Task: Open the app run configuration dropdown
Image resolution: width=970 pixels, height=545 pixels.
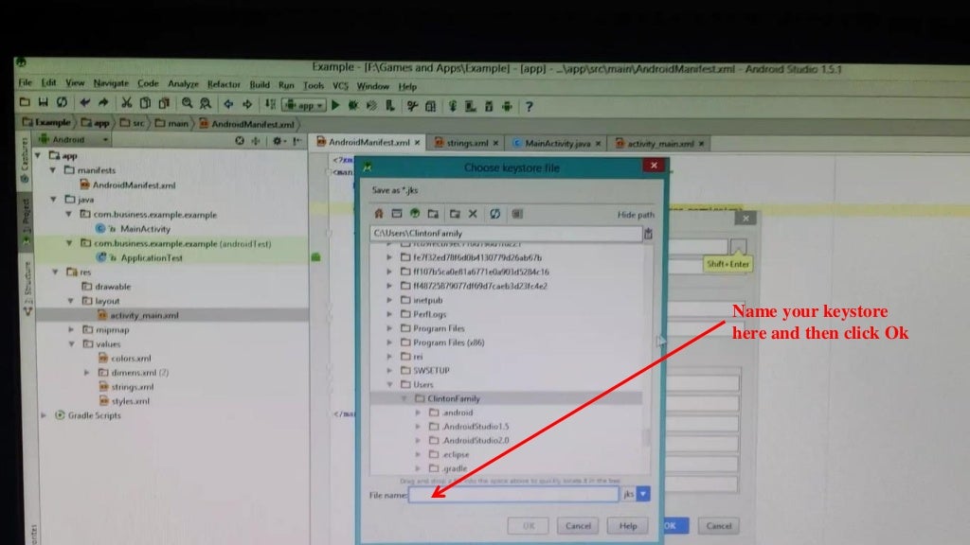Action: 304,105
